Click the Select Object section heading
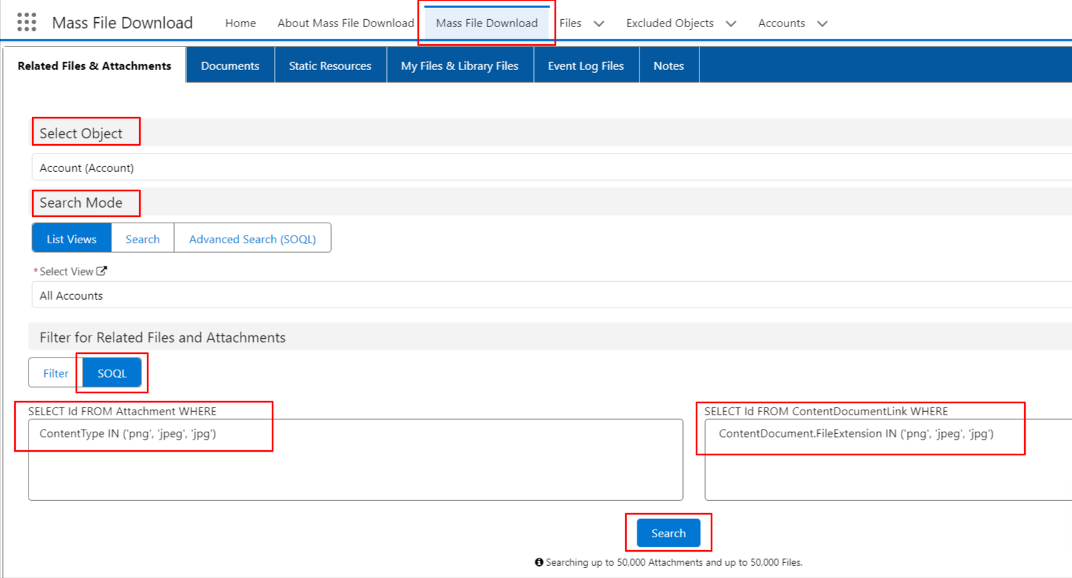Viewport: 1072px width, 578px height. pyautogui.click(x=81, y=133)
